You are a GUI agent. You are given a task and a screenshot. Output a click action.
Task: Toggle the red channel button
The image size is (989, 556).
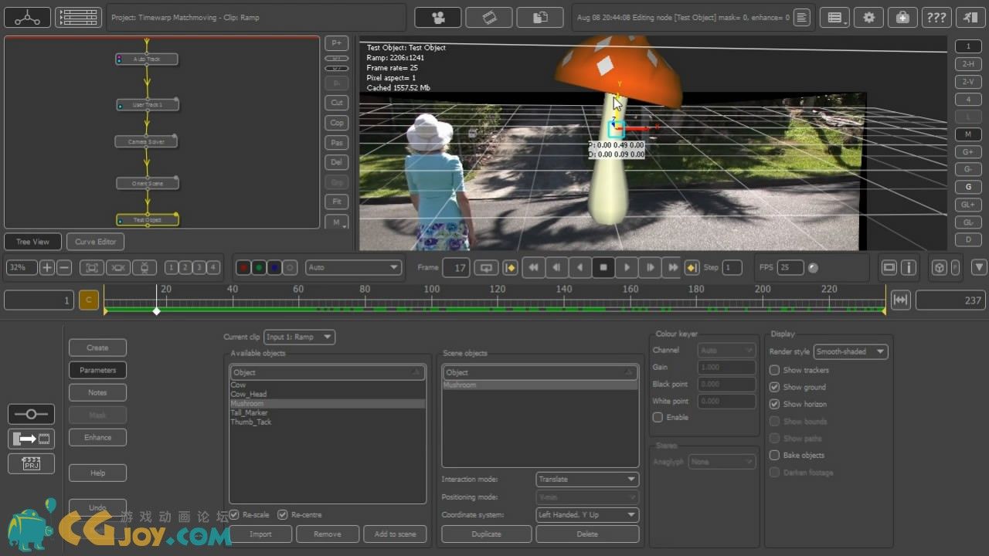point(243,268)
